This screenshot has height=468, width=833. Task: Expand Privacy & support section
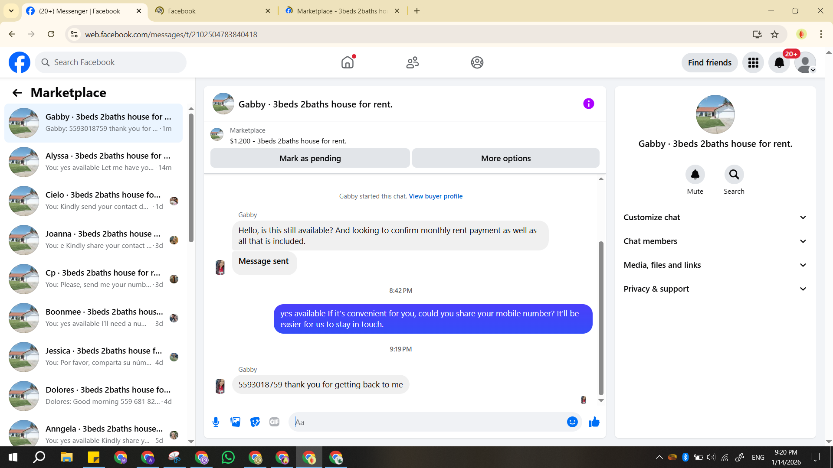pyautogui.click(x=715, y=289)
